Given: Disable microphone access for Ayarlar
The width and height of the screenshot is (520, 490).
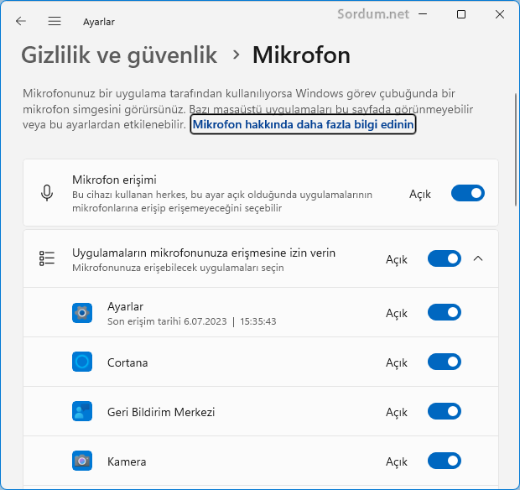Looking at the screenshot, I should point(445,312).
